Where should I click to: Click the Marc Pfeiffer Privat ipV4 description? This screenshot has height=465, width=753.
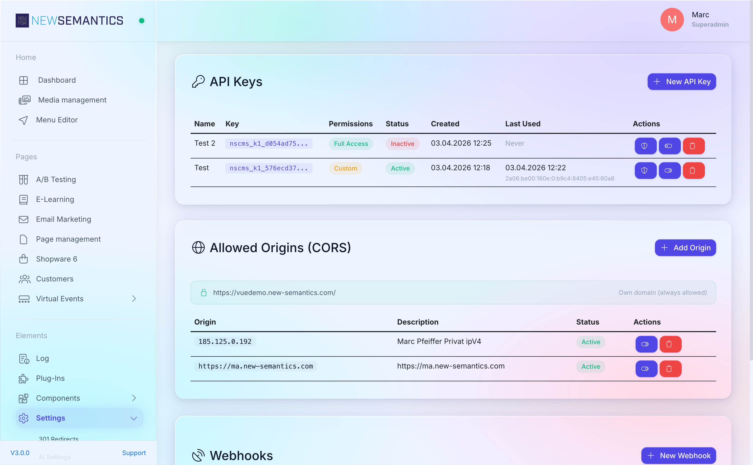pyautogui.click(x=439, y=341)
